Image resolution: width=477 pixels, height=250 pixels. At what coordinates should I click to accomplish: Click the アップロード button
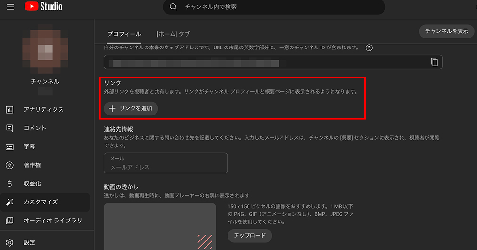[250, 235]
